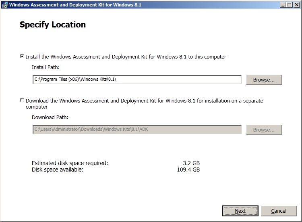The image size is (302, 222).
Task: Click the "Install Path:" label
Action: click(x=46, y=67)
